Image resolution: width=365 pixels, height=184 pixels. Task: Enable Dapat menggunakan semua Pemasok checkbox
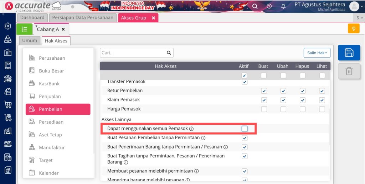click(245, 129)
